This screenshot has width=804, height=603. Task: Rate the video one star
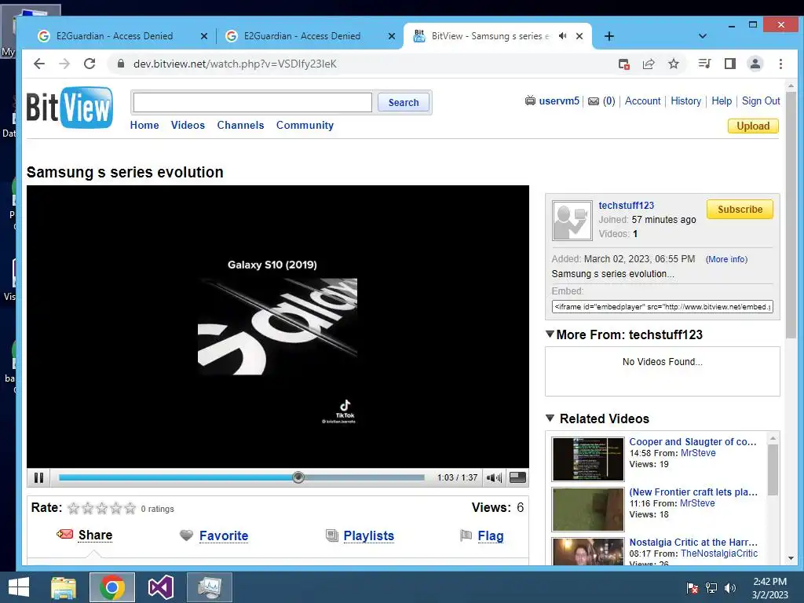pos(73,508)
